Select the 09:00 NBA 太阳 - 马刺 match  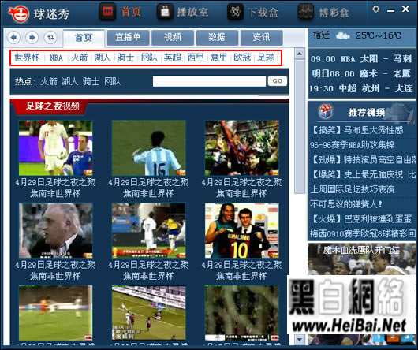point(361,59)
